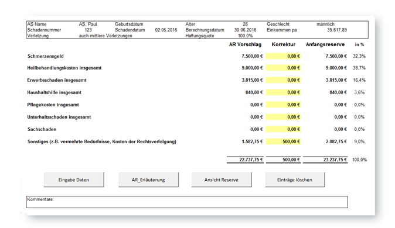Click Schadendatum value 02.05.2016
The width and height of the screenshot is (395, 228).
(166, 30)
